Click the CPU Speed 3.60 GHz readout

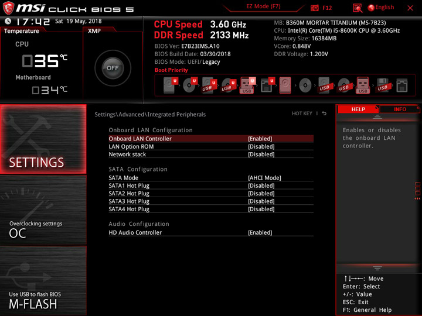click(200, 24)
